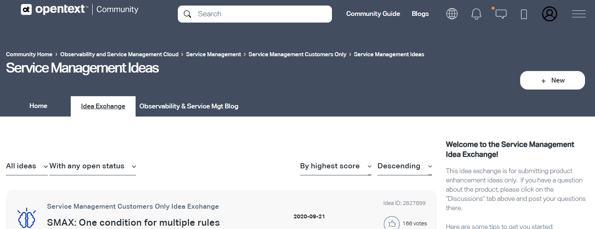
Task: Open hamburger navigation menu
Action: pyautogui.click(x=579, y=14)
